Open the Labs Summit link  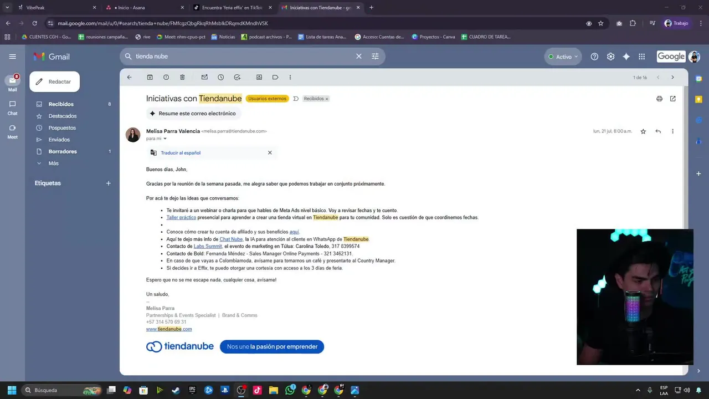[208, 247]
